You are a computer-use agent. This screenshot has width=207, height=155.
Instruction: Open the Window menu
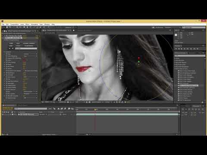click(47, 25)
